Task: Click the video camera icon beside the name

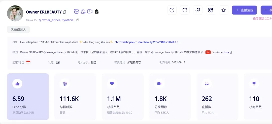Action: point(90,12)
